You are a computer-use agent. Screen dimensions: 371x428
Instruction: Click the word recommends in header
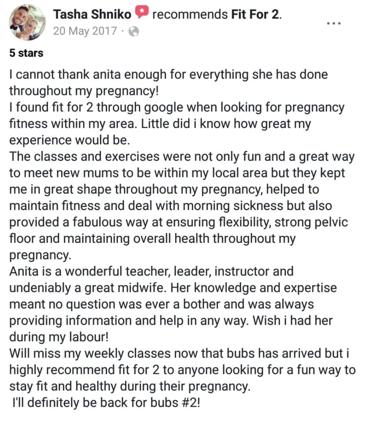190,15
